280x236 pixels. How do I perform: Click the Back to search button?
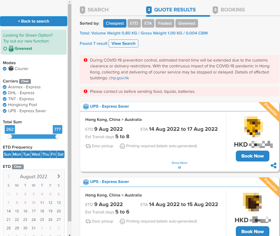pyautogui.click(x=34, y=21)
